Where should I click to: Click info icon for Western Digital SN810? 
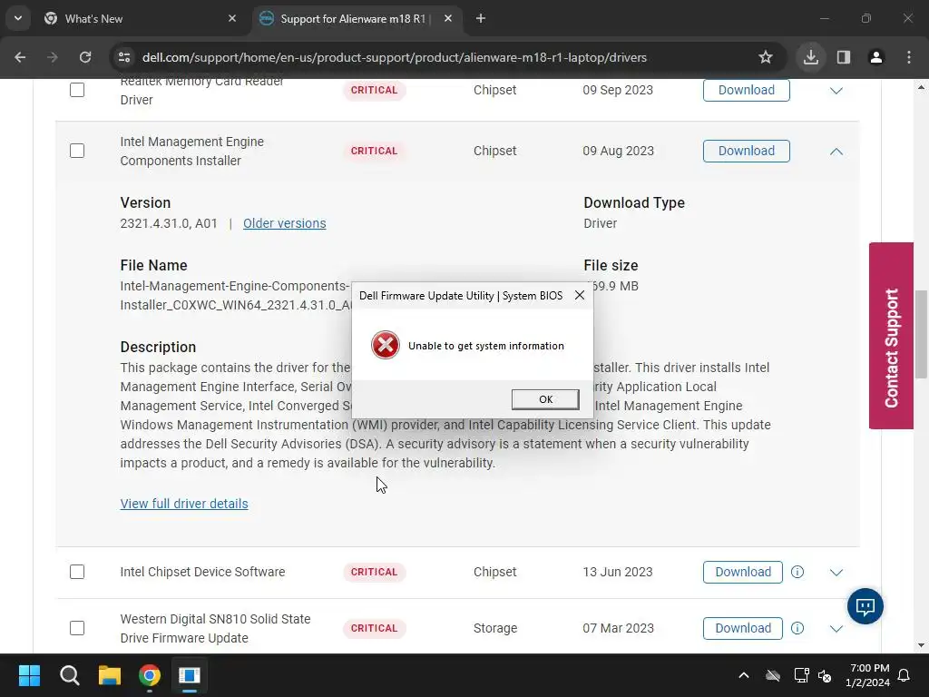click(797, 628)
